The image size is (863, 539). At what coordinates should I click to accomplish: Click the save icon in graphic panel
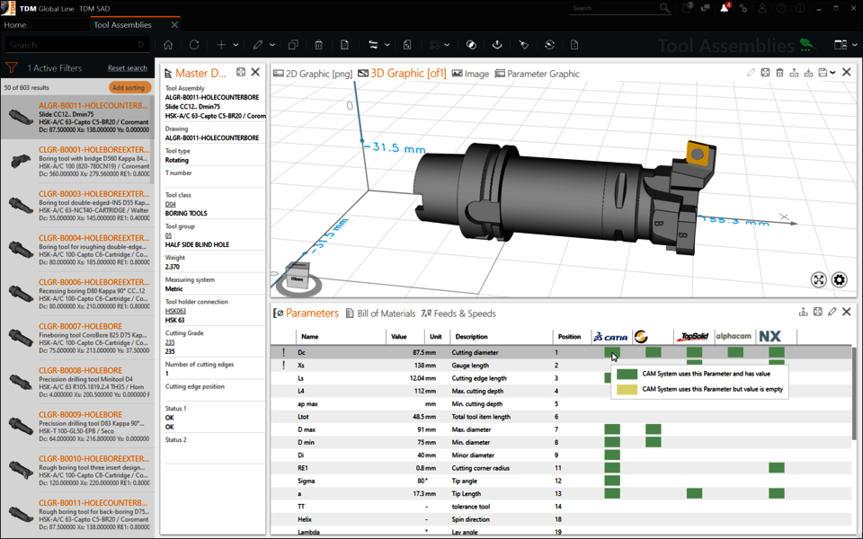(x=823, y=73)
